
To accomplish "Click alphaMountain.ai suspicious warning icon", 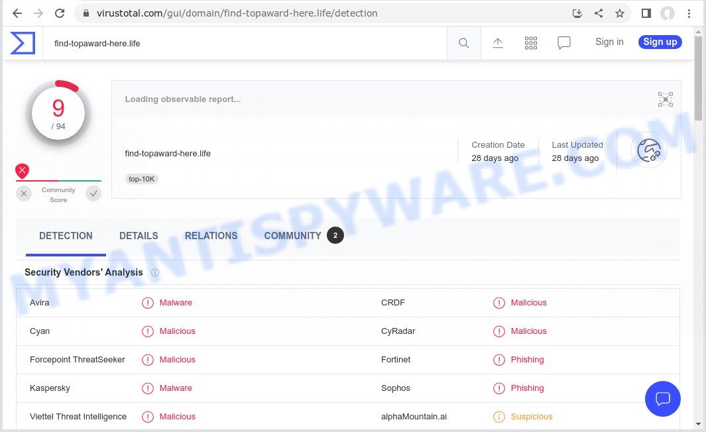I will [x=499, y=417].
